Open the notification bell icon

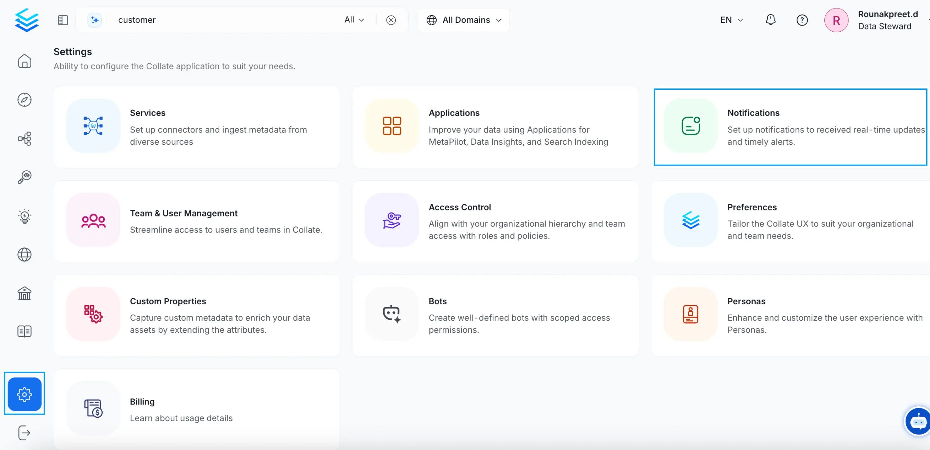pos(770,20)
